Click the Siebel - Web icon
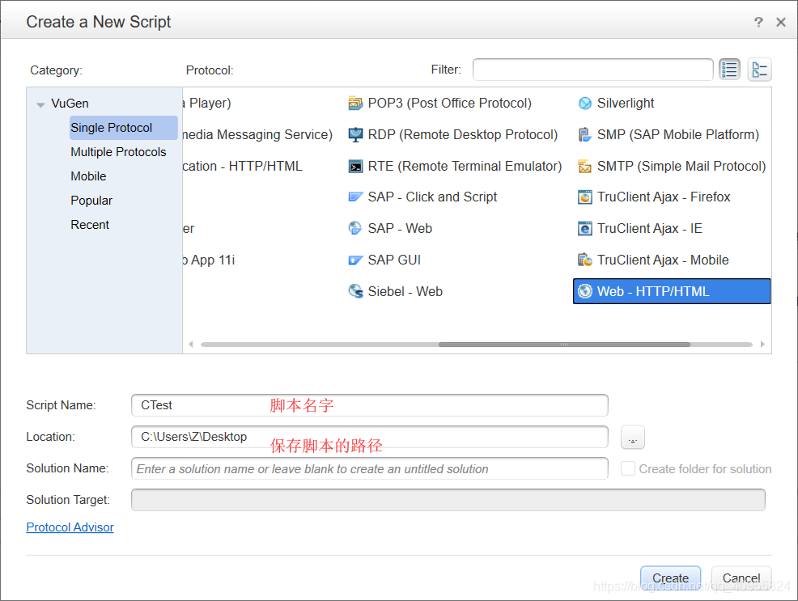Screen dimensions: 798x601 coord(355,291)
